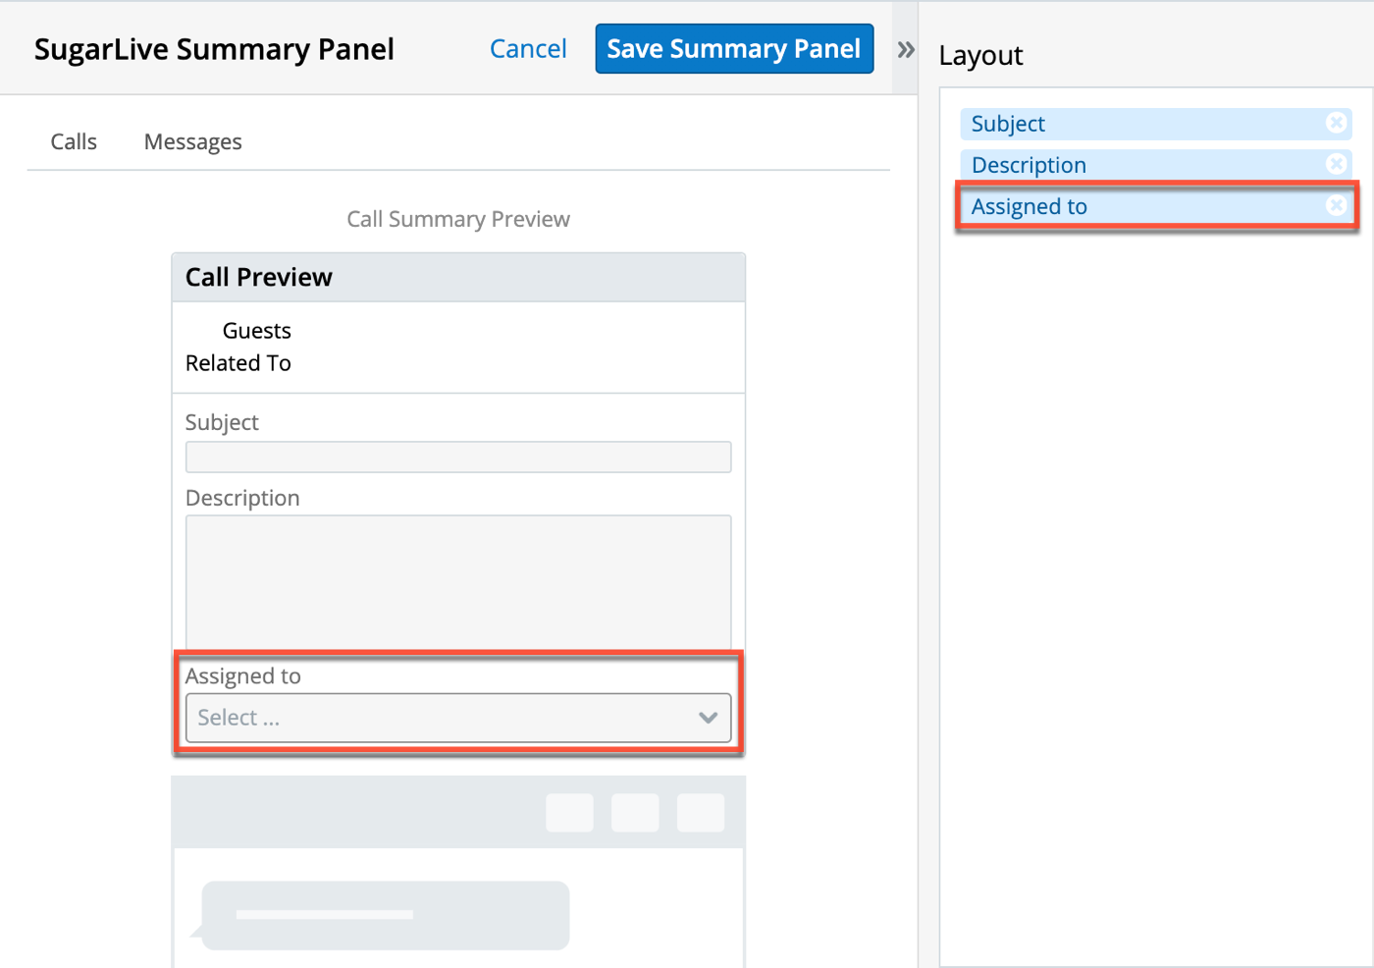Click the Cancel link
This screenshot has width=1374, height=968.
click(528, 49)
